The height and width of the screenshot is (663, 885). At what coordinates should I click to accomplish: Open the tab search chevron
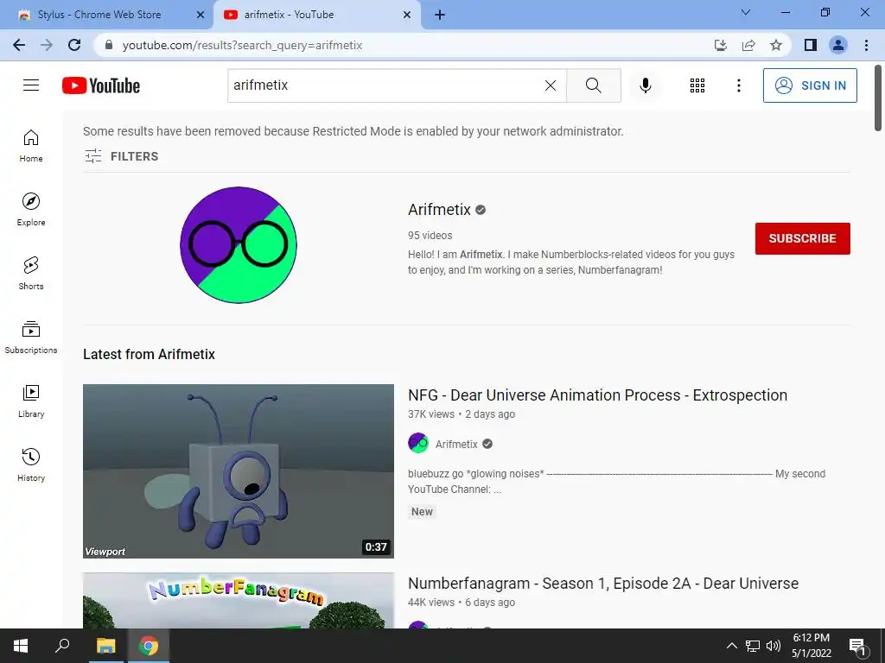click(746, 12)
